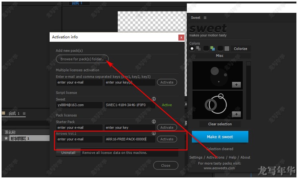
Task: Click the ARR16-FREE-PACK-00000 key field
Action: tap(130, 139)
